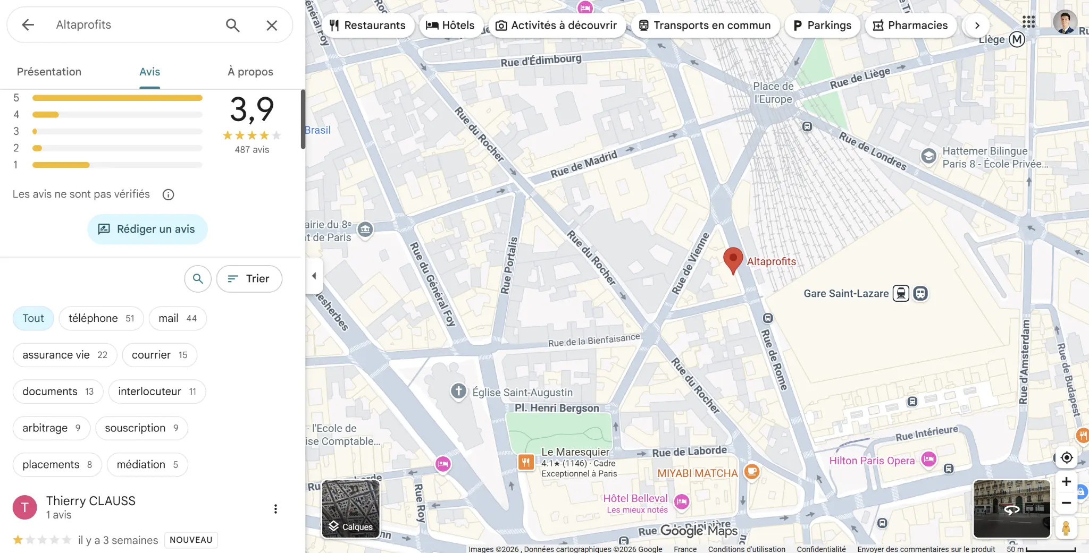Center map on your location

click(1066, 457)
